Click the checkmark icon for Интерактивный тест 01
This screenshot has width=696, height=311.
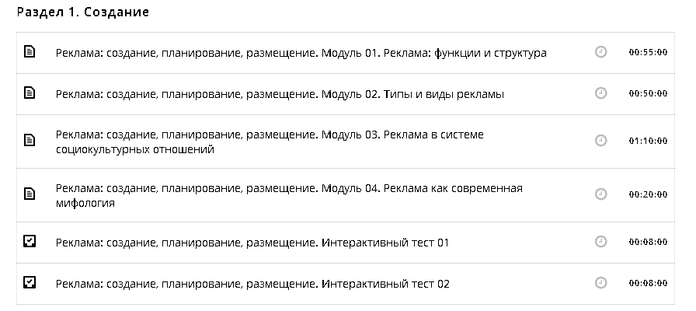30,242
